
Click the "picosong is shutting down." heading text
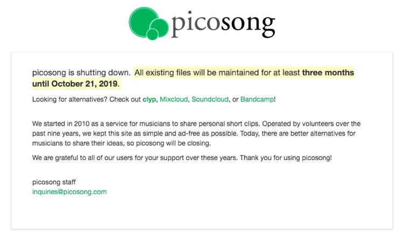click(81, 73)
